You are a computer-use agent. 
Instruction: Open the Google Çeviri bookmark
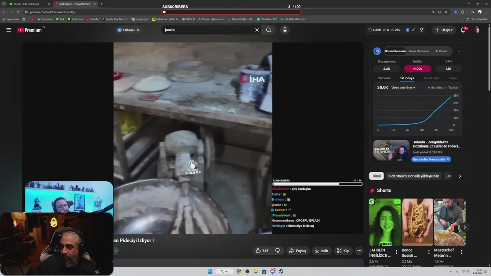pyautogui.click(x=140, y=19)
